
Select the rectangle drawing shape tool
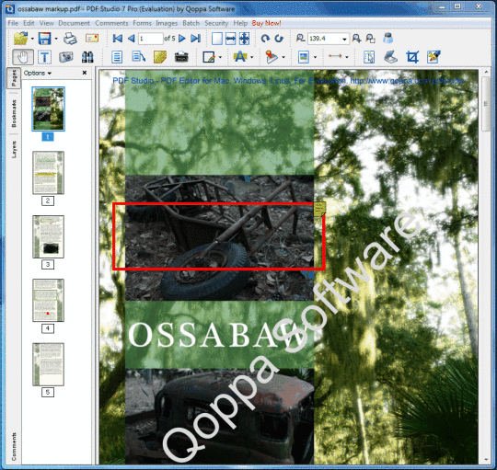(x=209, y=57)
